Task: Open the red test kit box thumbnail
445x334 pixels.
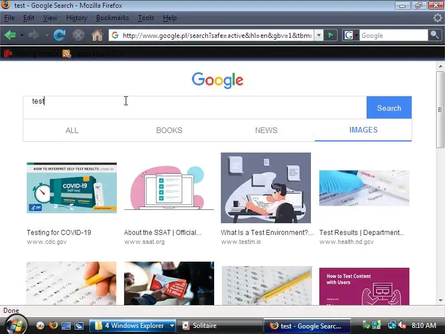Action: (169, 283)
